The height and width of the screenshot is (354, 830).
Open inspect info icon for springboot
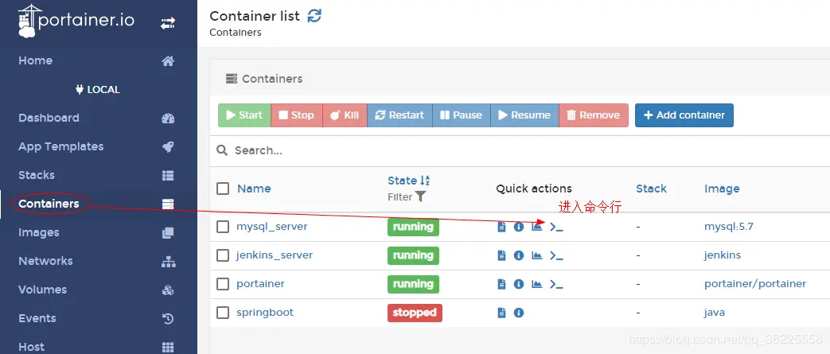pyautogui.click(x=519, y=312)
